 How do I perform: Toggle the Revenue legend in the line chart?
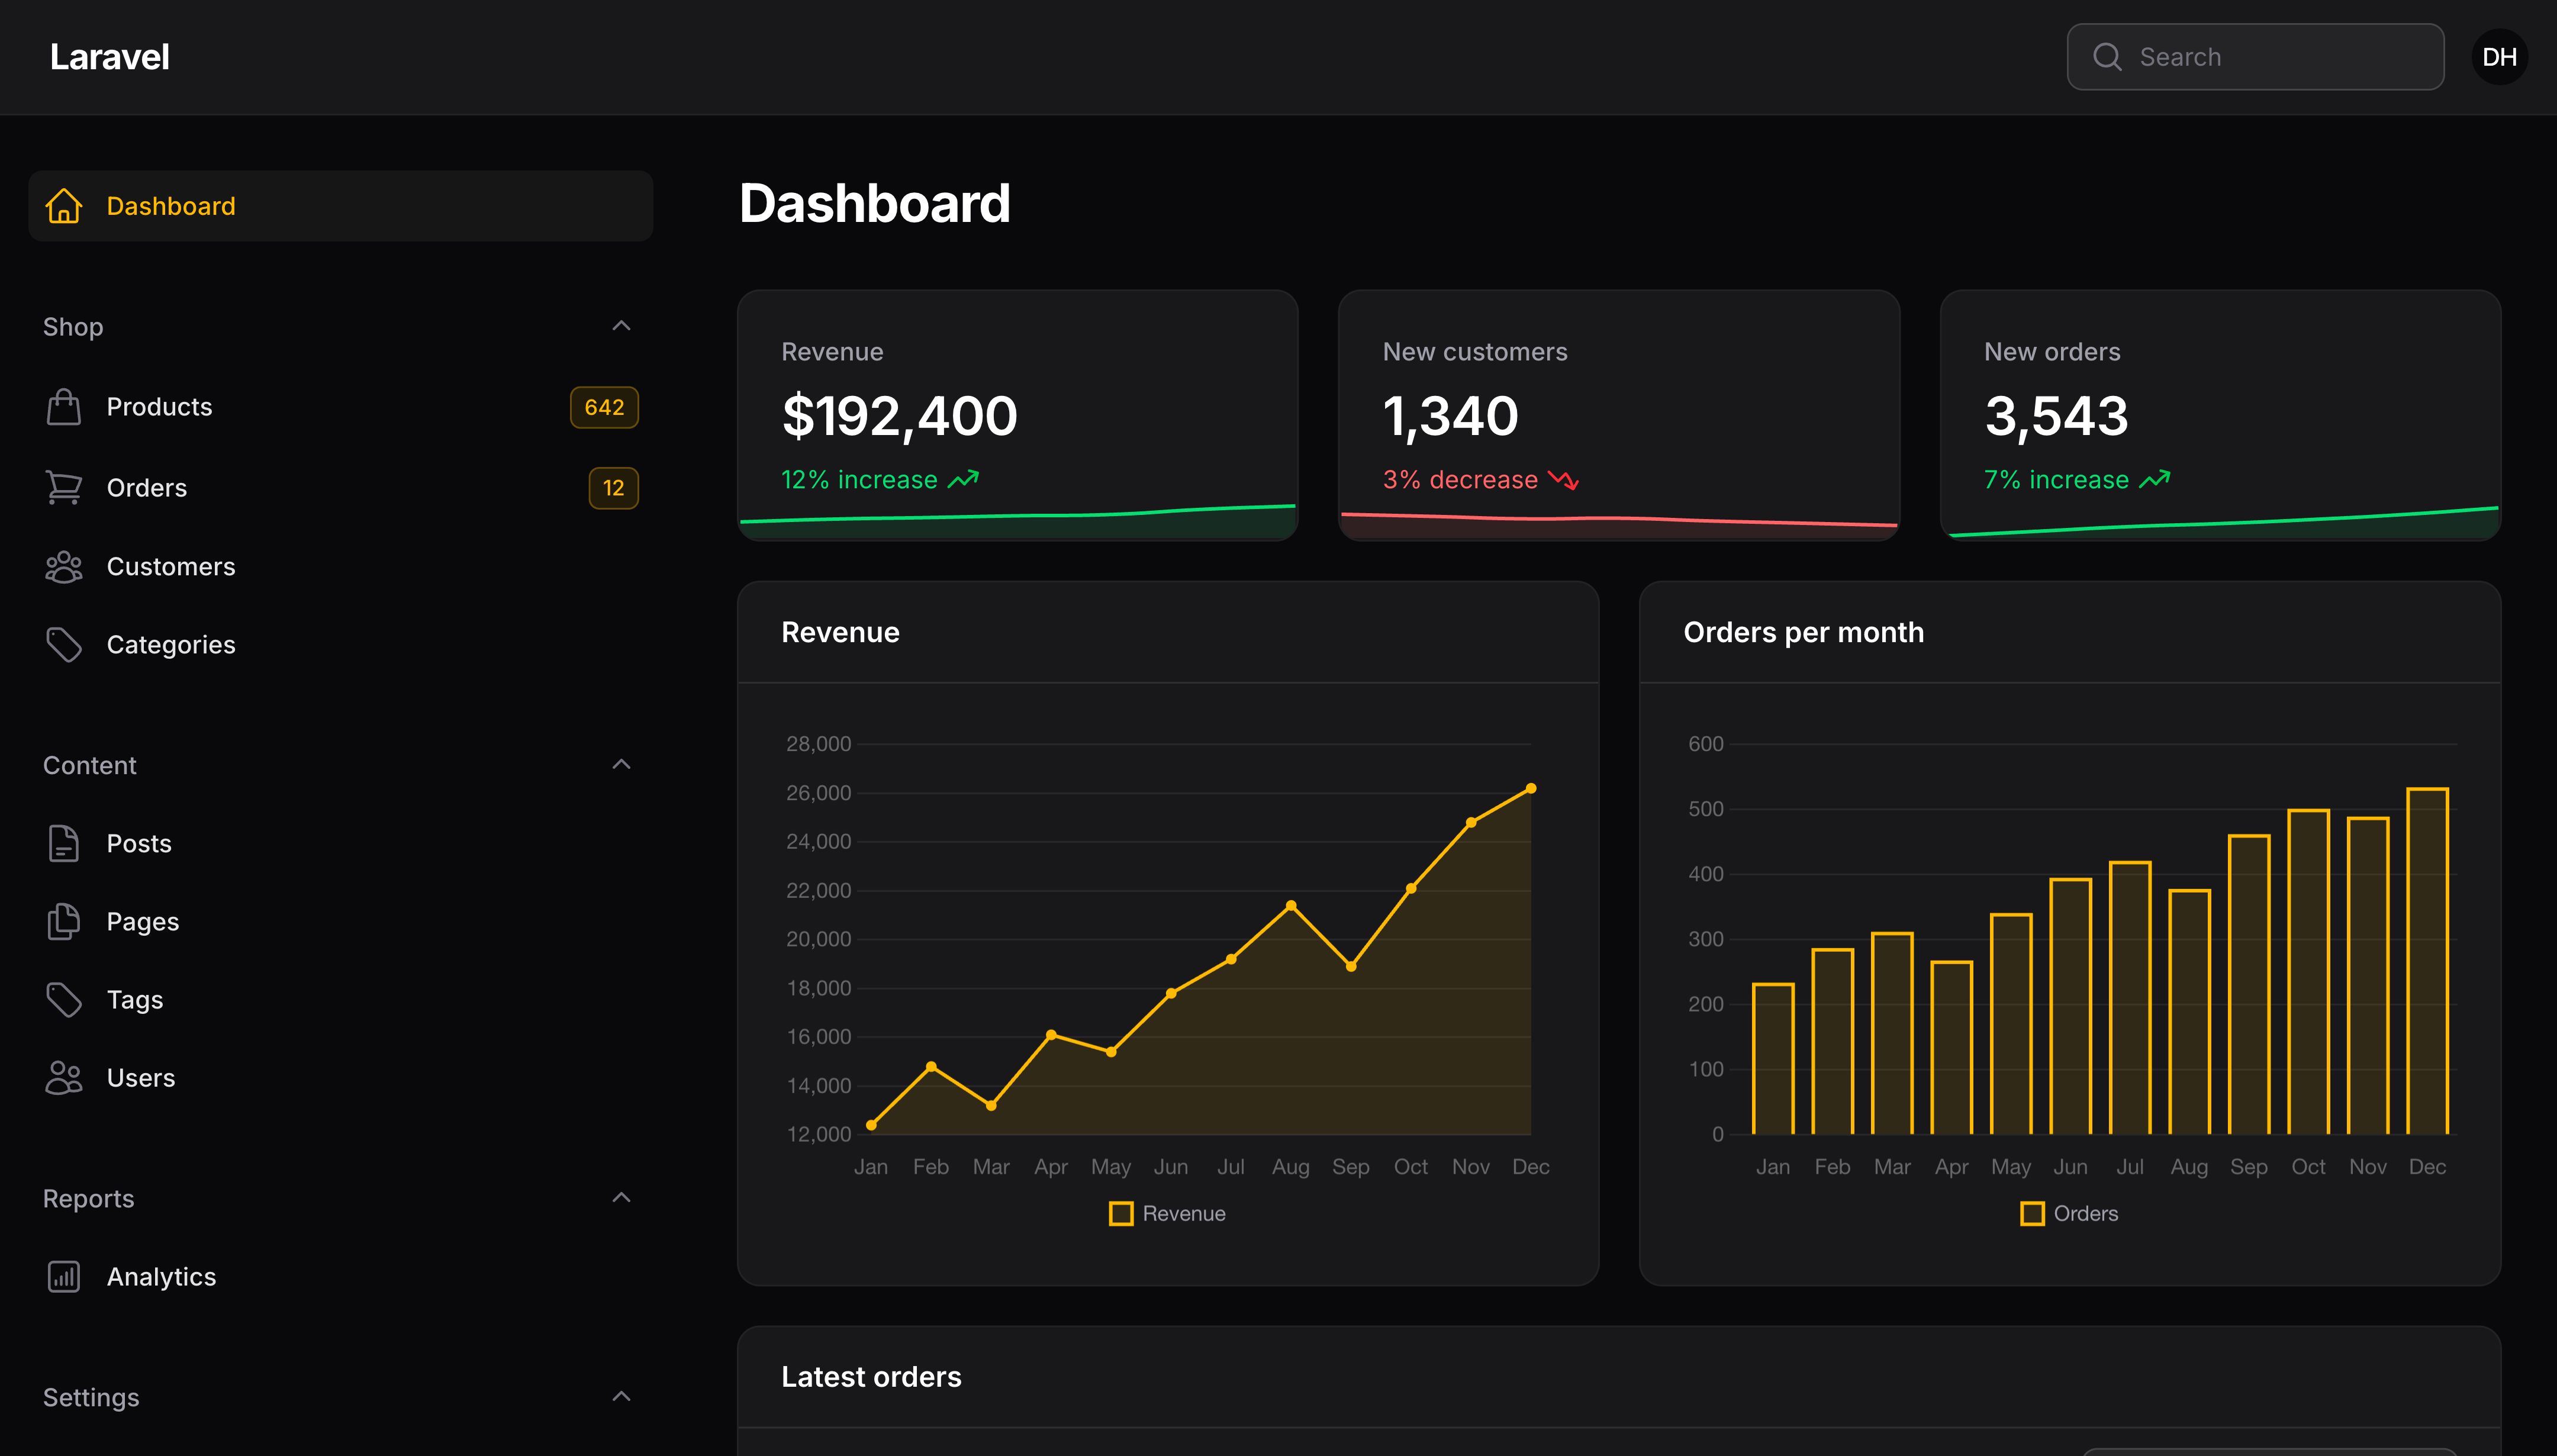(1167, 1213)
